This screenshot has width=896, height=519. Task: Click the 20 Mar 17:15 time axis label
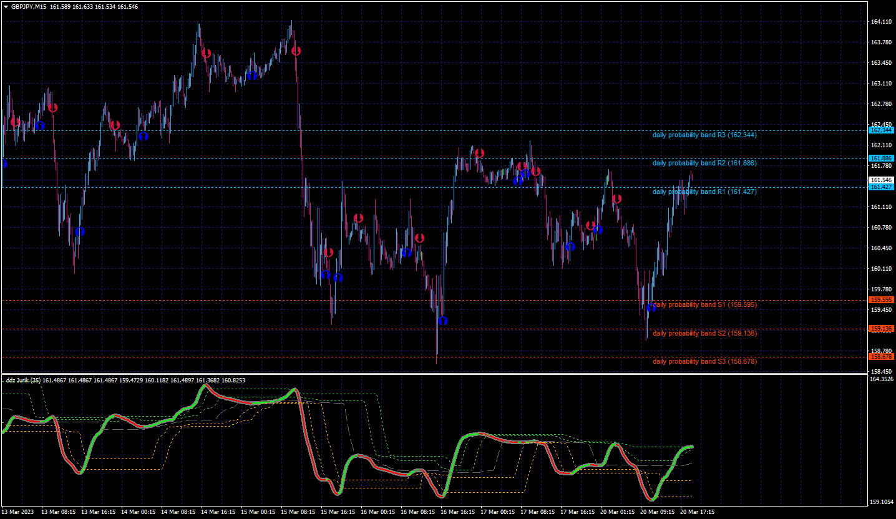tap(697, 512)
